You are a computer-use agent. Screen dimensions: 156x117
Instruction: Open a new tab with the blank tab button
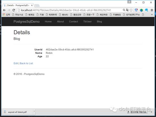pos(37,5)
